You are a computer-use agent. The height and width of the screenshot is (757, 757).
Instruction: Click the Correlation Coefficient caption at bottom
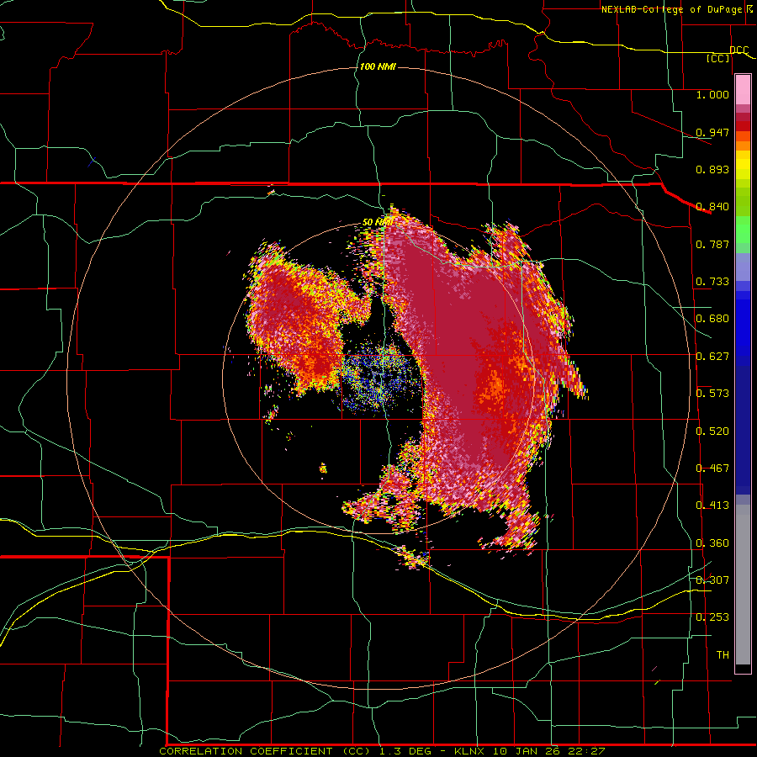(x=382, y=751)
